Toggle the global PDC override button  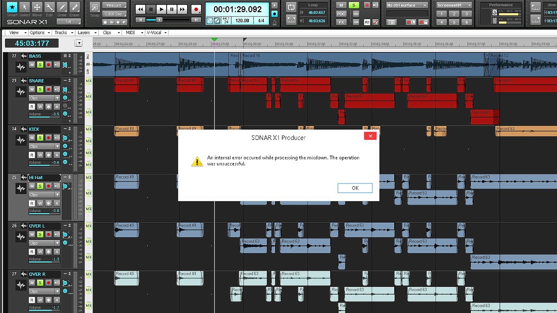coord(341,14)
